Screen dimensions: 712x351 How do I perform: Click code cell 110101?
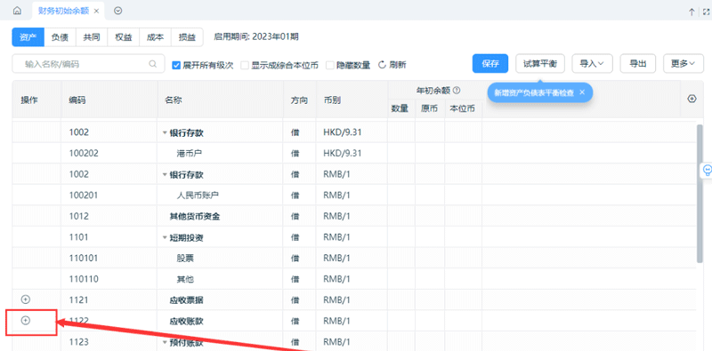coord(84,258)
